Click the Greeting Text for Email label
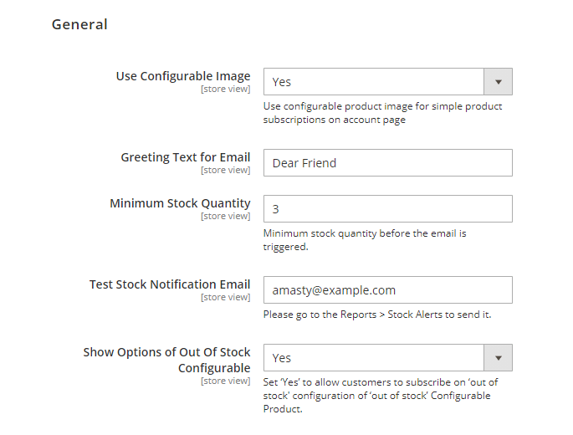The width and height of the screenshot is (573, 435). coord(185,157)
